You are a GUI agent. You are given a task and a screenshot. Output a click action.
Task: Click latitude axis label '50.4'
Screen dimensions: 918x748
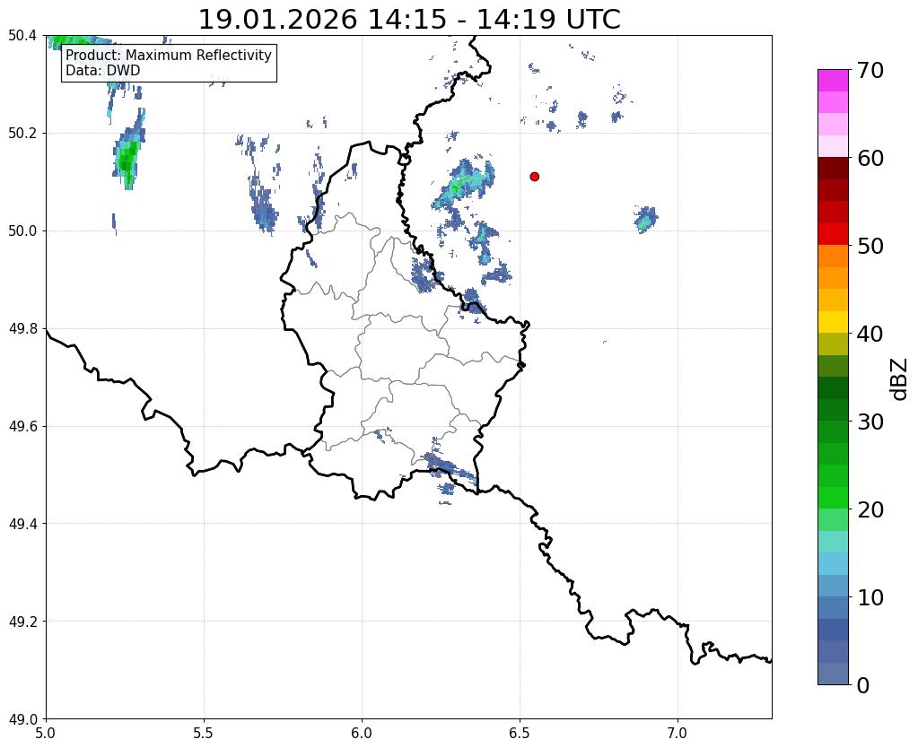tap(22, 36)
